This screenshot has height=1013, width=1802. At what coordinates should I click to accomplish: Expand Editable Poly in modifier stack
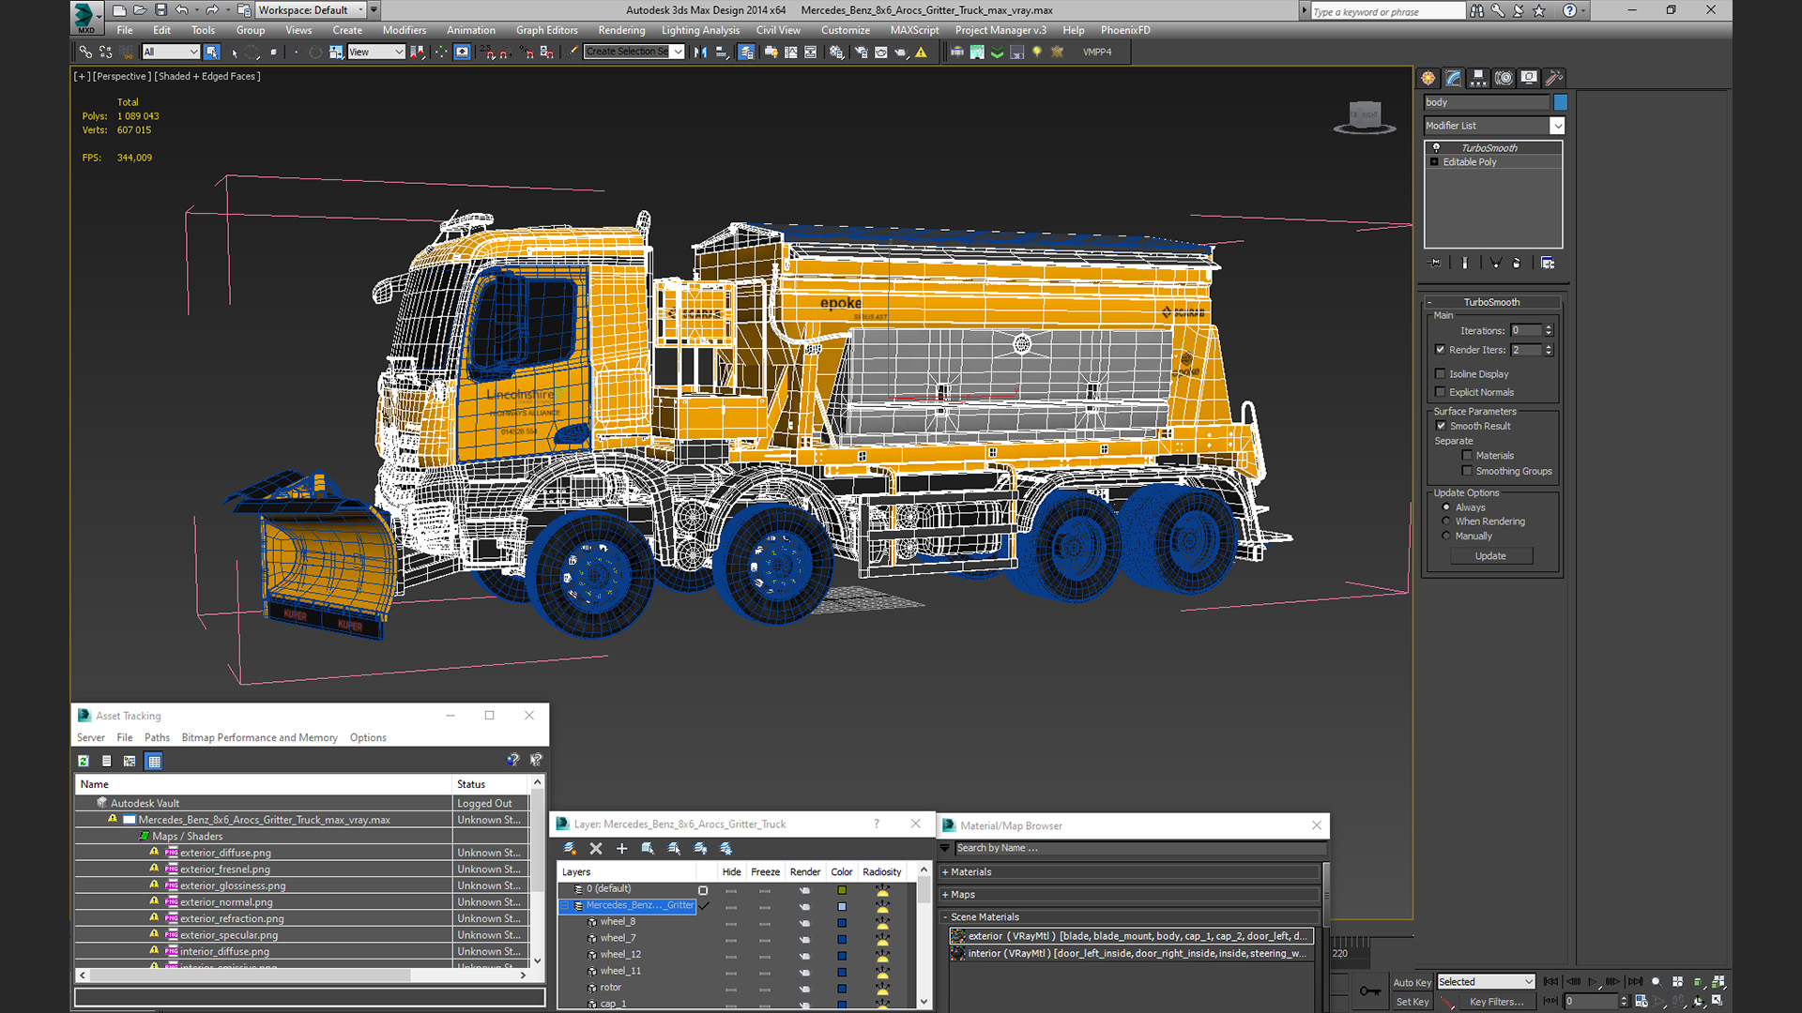(1434, 162)
